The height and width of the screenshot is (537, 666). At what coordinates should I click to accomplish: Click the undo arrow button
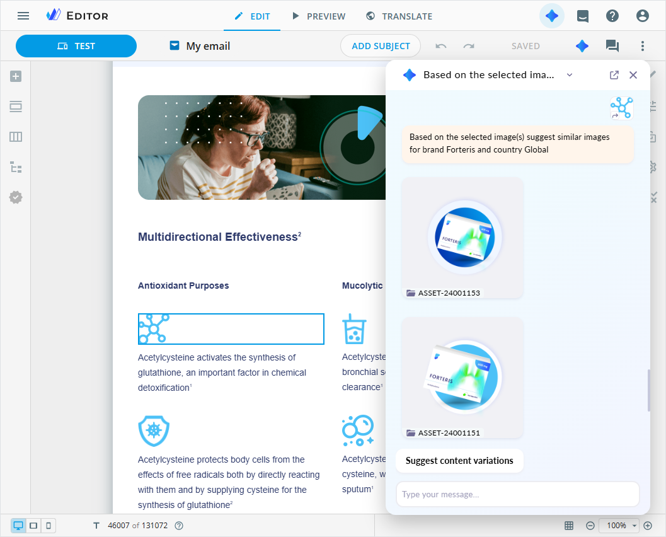[x=441, y=46]
